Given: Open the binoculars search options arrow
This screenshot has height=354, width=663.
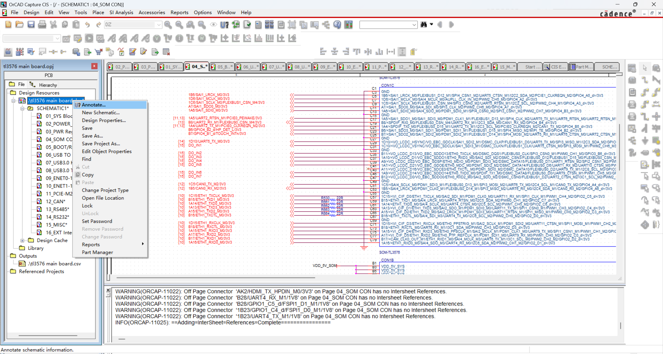Looking at the screenshot, I should [431, 24].
